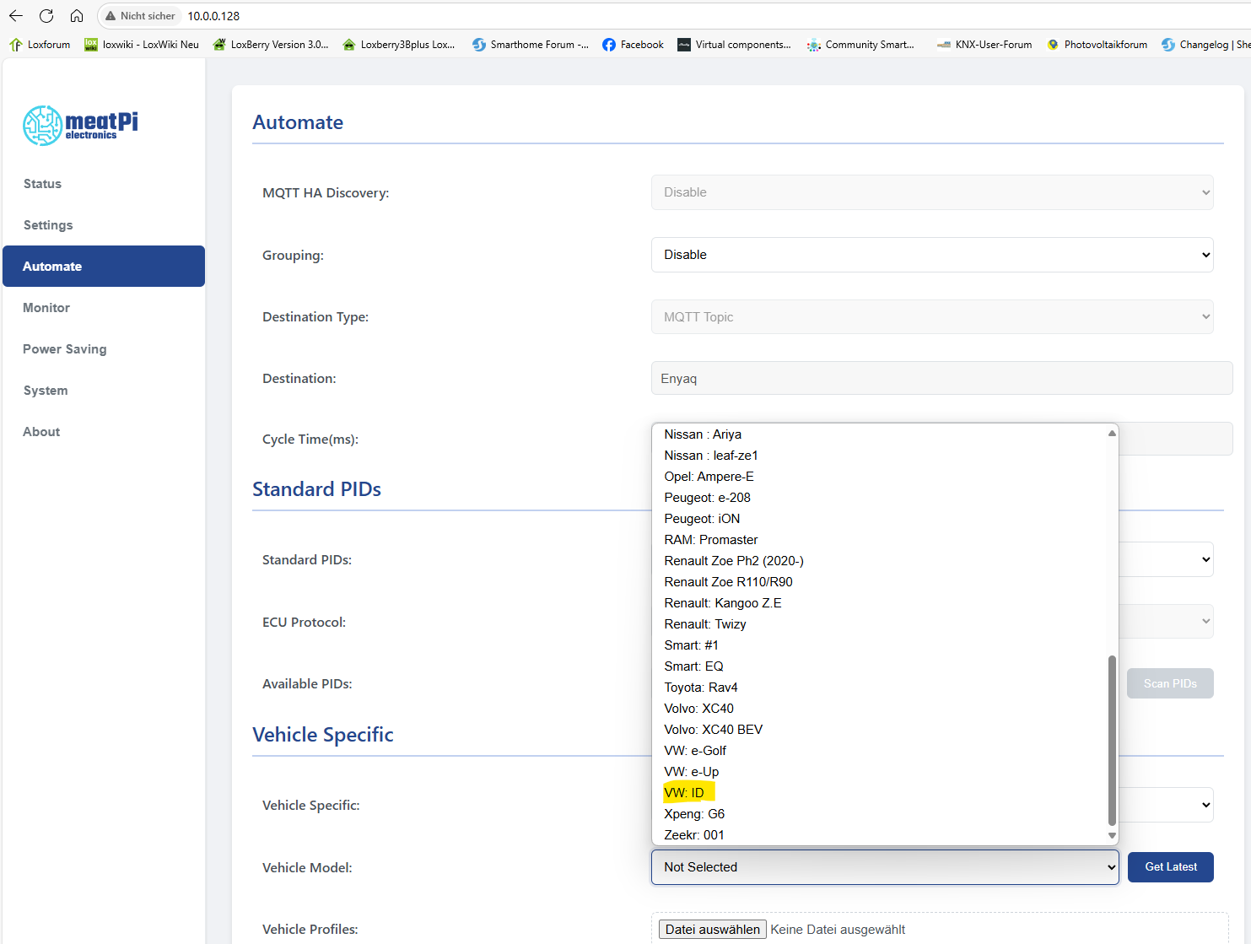The height and width of the screenshot is (944, 1251).
Task: Open the KNX-User-Forum bookmark
Action: click(984, 45)
